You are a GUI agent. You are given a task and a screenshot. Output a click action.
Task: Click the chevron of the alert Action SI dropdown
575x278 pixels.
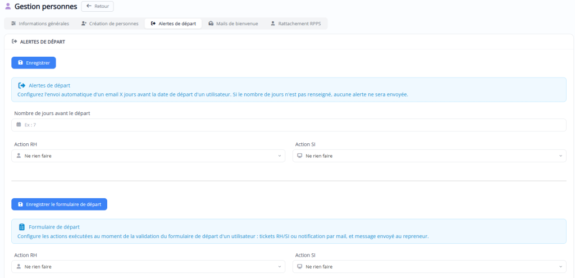561,156
